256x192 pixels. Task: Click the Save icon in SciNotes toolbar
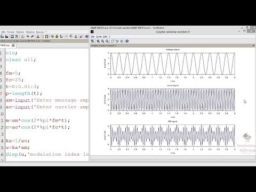coord(12,36)
